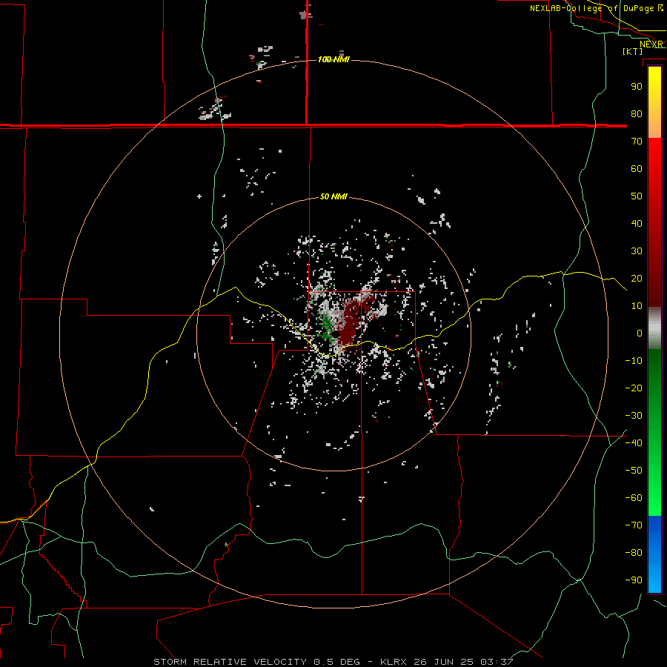Image resolution: width=667 pixels, height=667 pixels.
Task: Click the -80 scale label
Action: (x=634, y=553)
